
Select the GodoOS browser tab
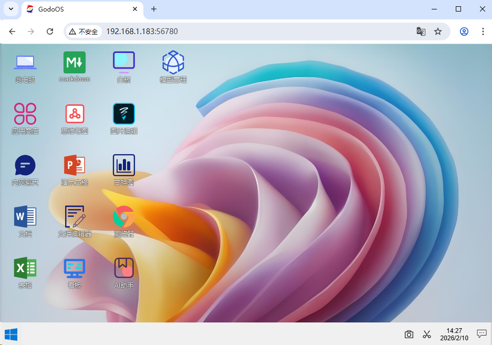(79, 9)
